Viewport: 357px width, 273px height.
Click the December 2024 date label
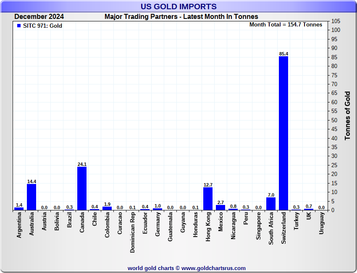pyautogui.click(x=39, y=17)
